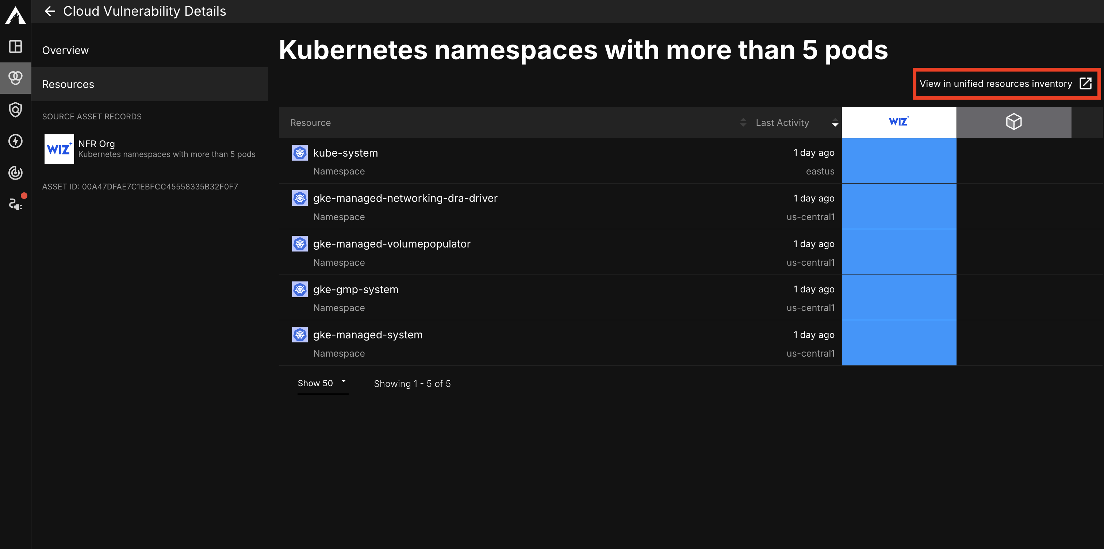Sort by the Resource column arrows
The height and width of the screenshot is (549, 1104).
743,123
